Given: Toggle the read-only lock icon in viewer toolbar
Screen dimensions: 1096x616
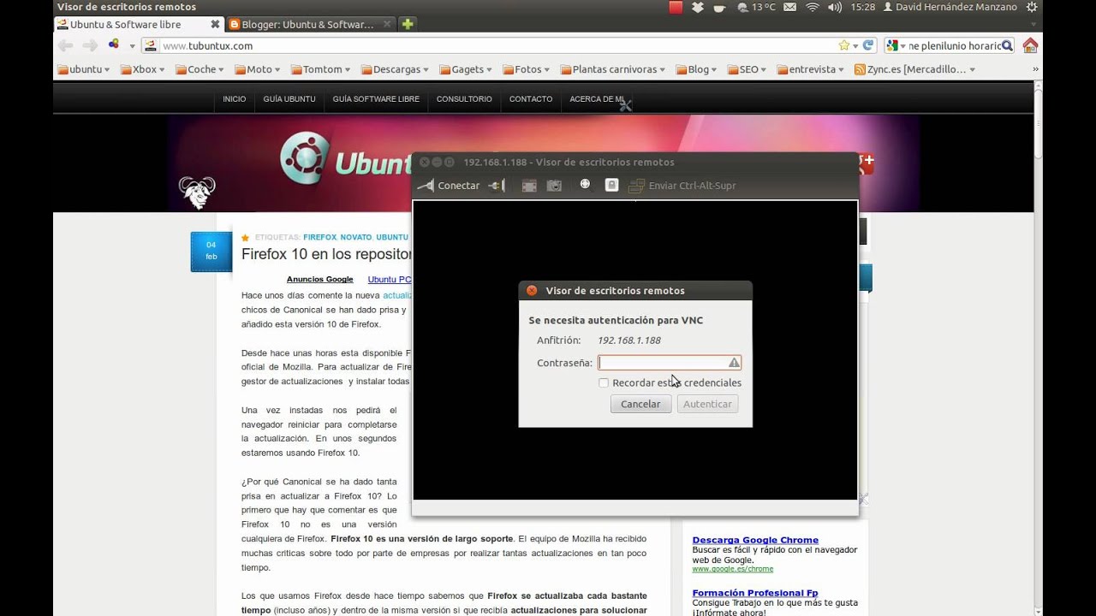Looking at the screenshot, I should (x=611, y=185).
